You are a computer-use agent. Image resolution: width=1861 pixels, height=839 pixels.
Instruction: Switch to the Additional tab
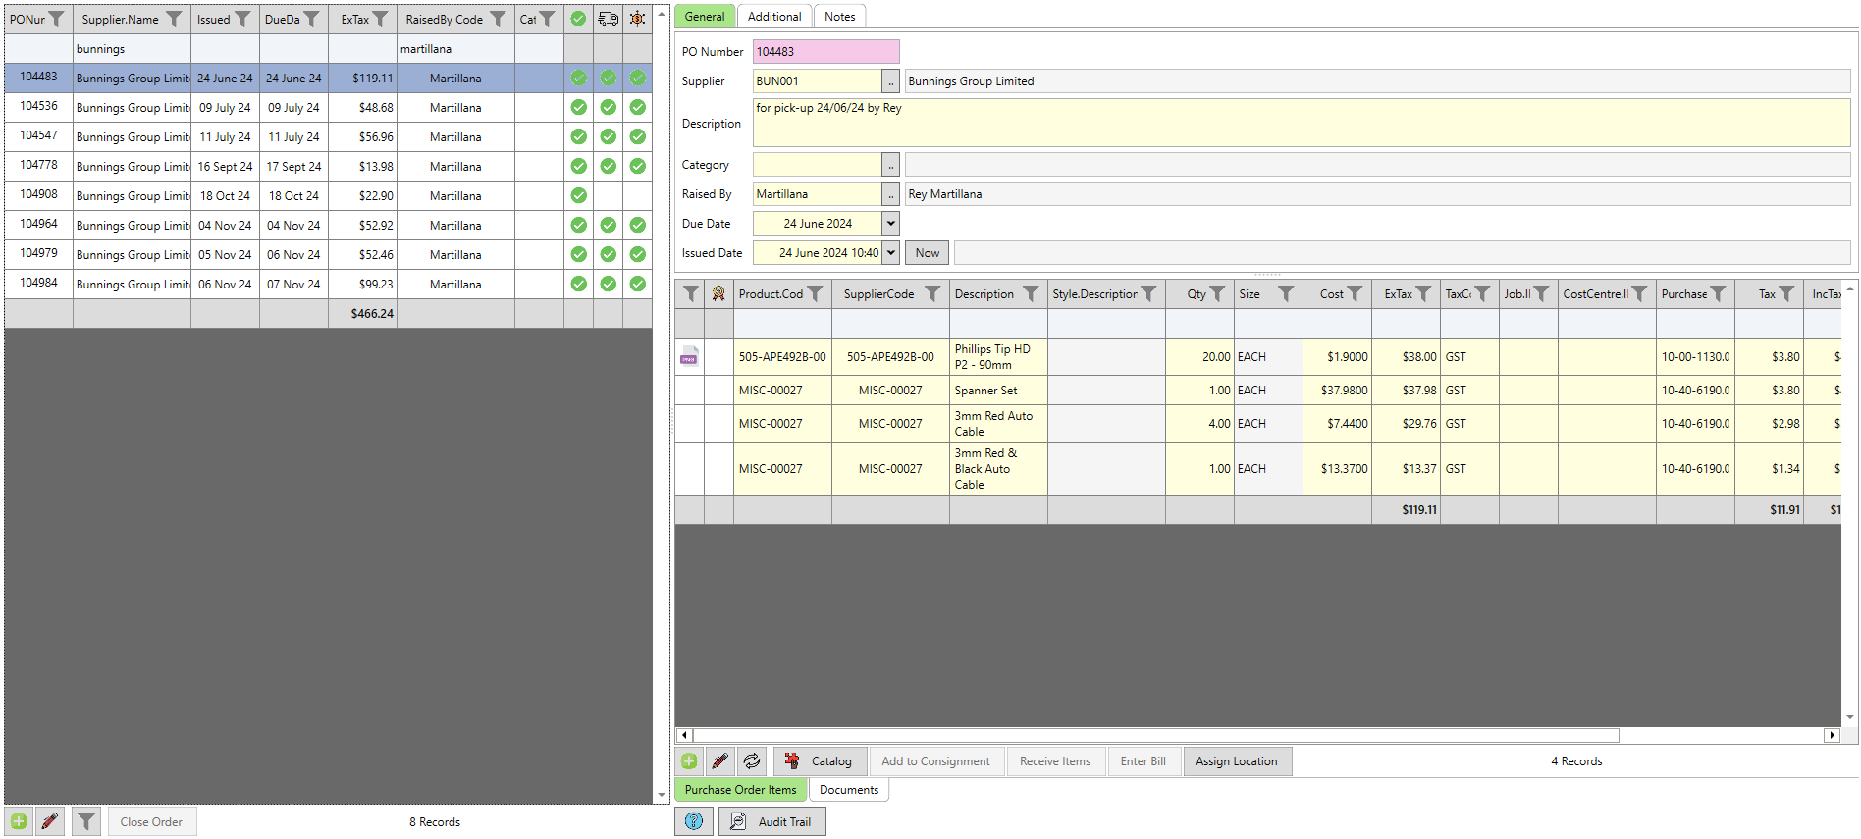pyautogui.click(x=774, y=17)
